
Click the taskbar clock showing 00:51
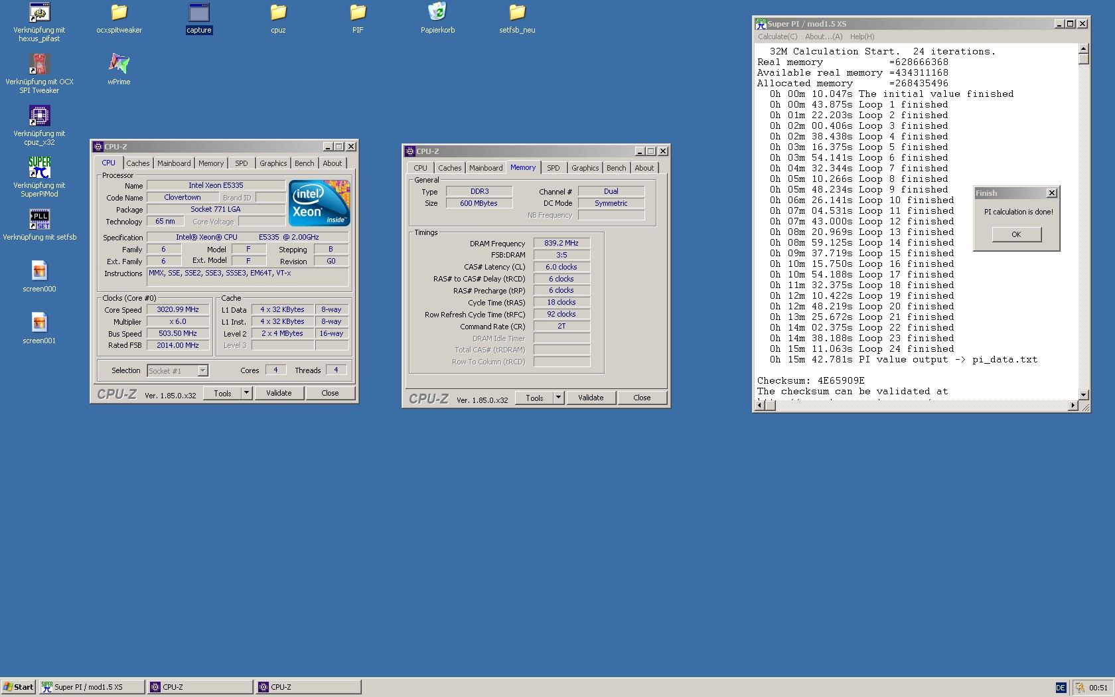1098,688
